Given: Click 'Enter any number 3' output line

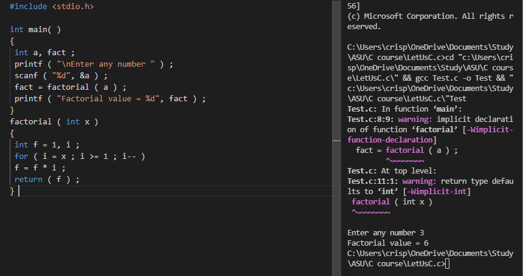Looking at the screenshot, I should click(386, 232).
